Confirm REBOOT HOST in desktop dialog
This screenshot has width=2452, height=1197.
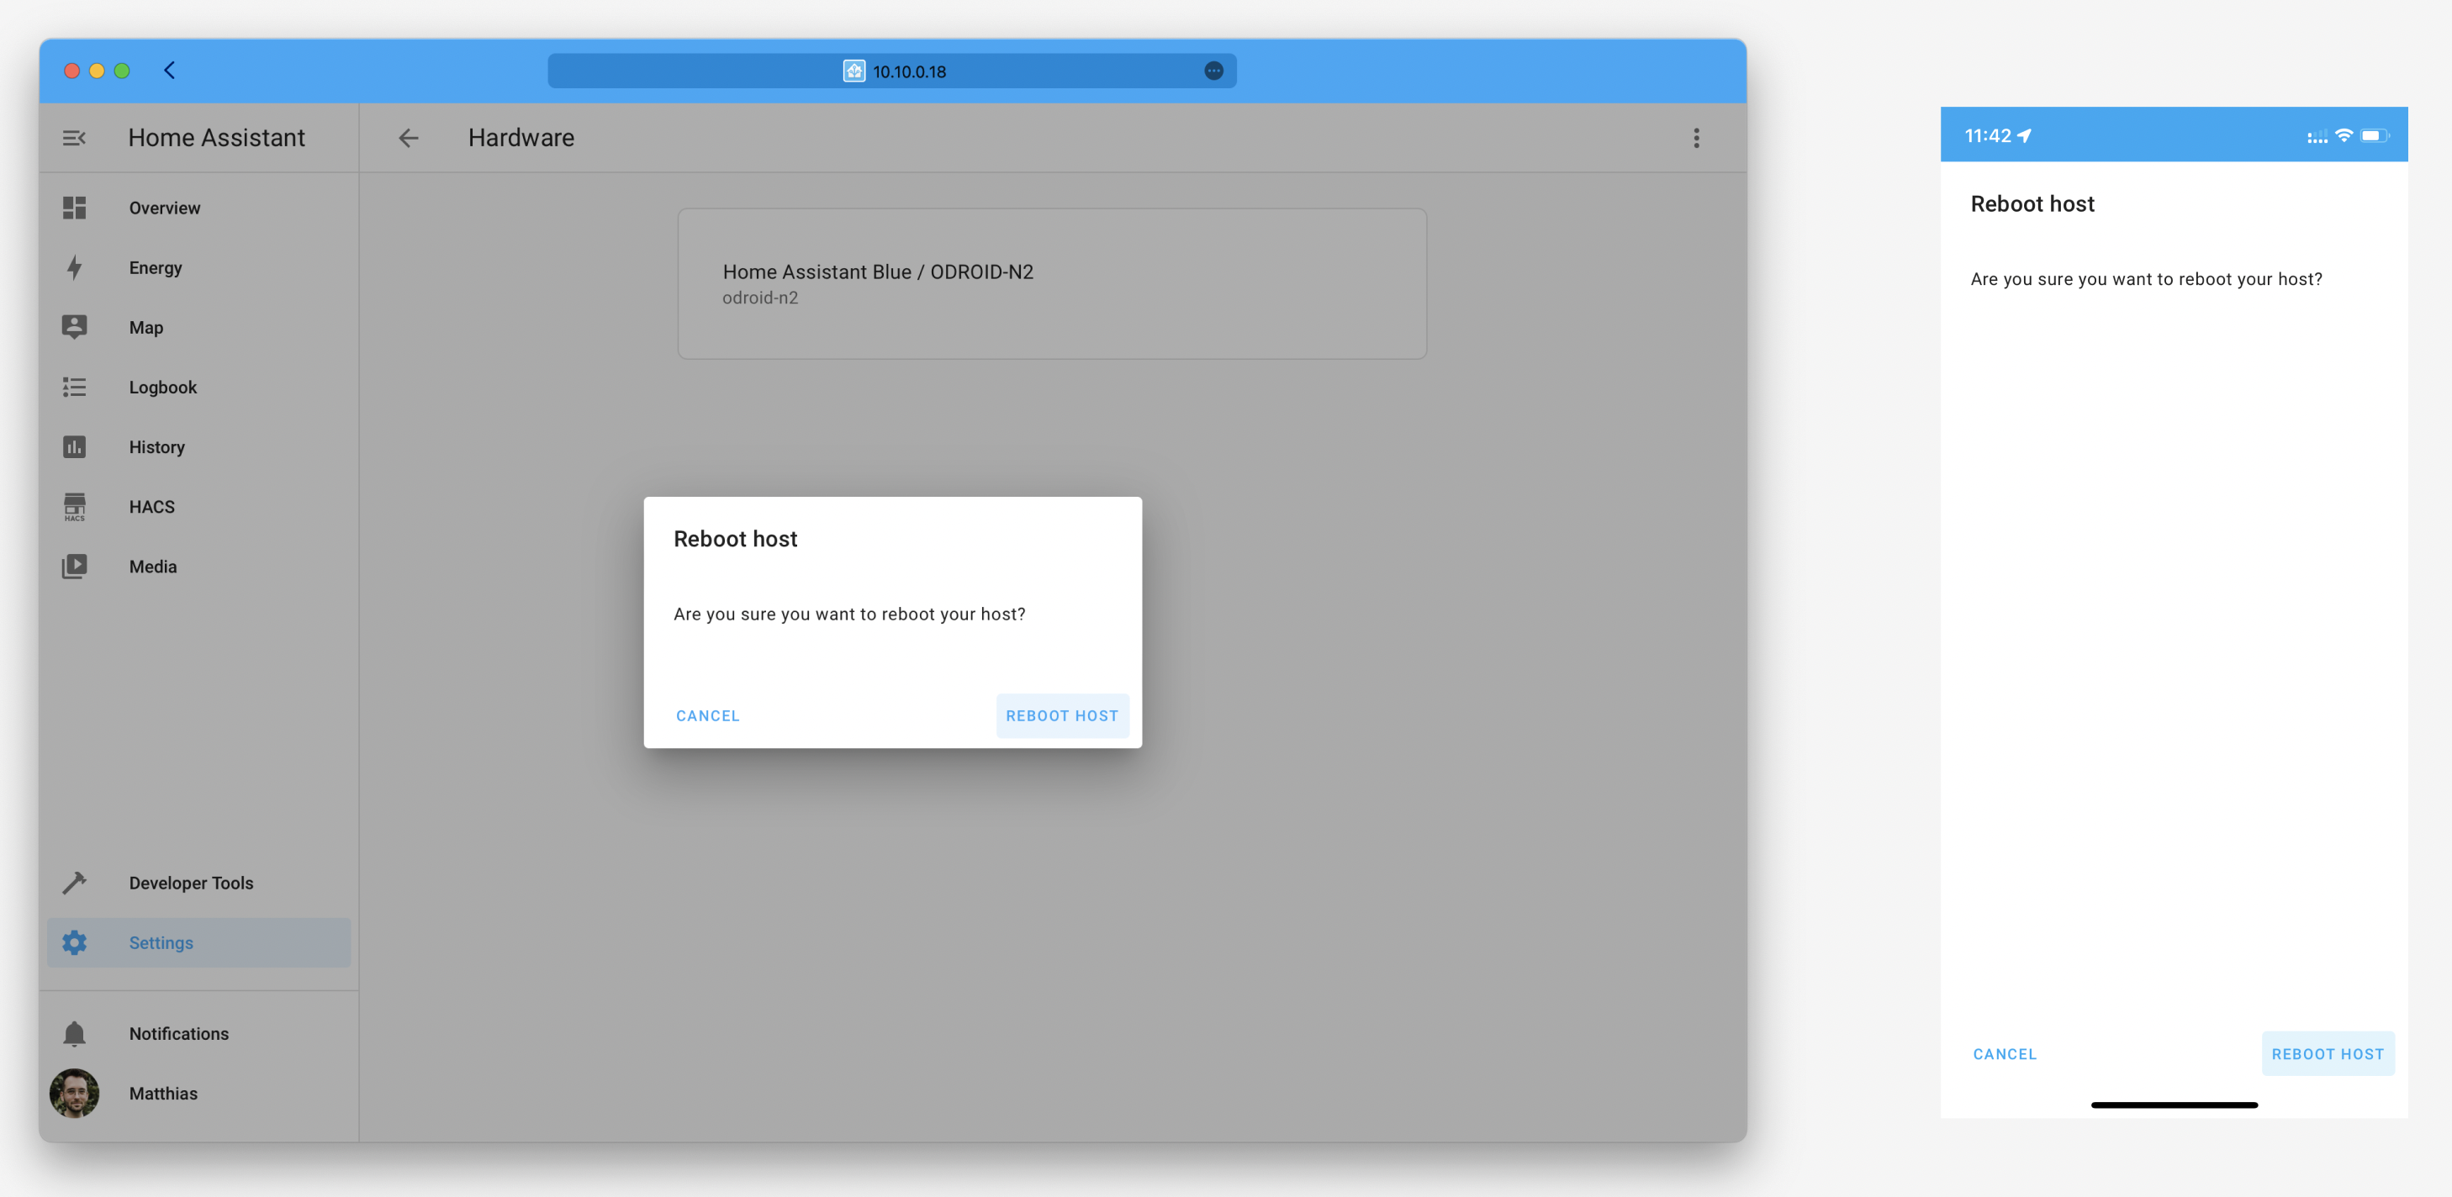(1062, 716)
